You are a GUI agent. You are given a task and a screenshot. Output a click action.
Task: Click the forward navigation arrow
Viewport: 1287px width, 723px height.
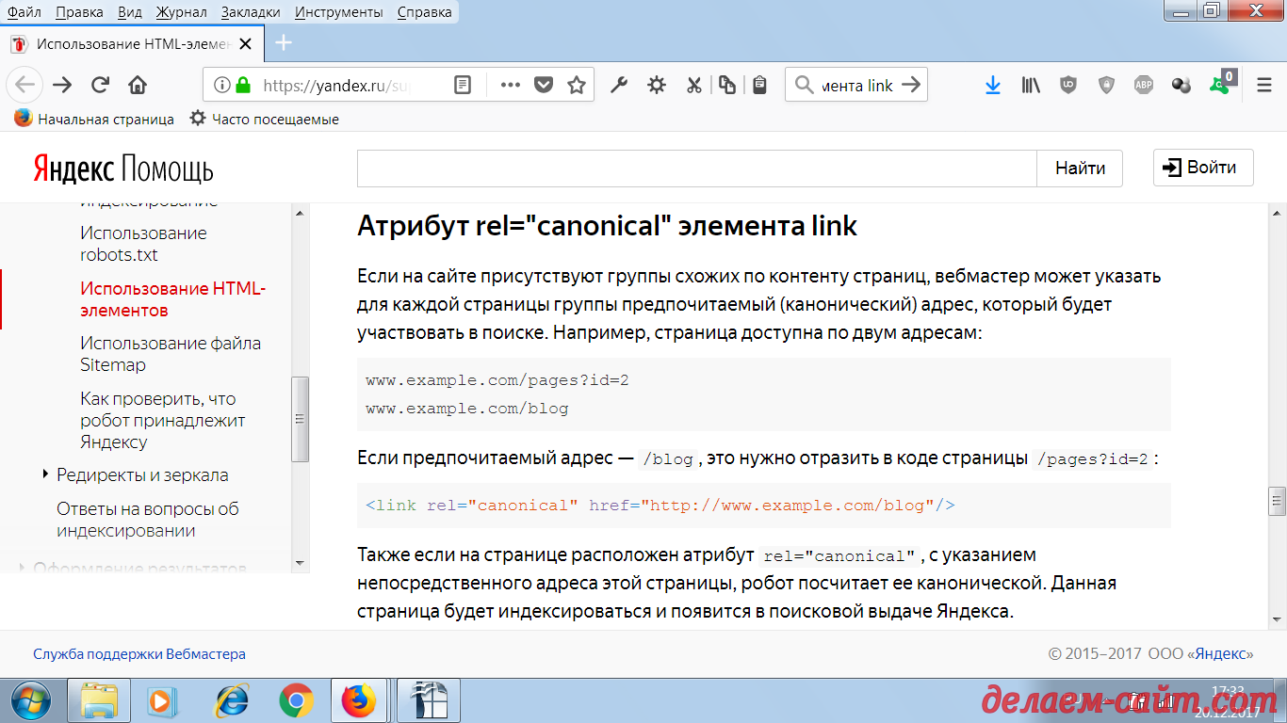62,85
